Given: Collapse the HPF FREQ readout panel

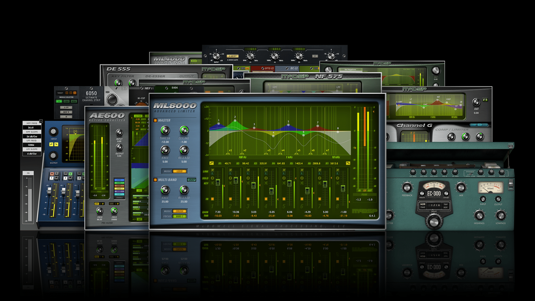Looking at the screenshot, I should 41,121.
